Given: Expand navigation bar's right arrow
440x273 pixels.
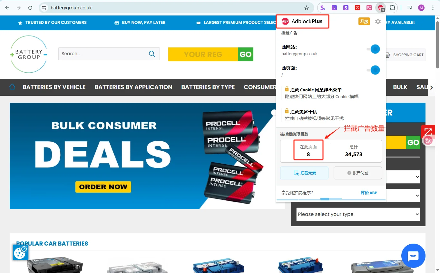Looking at the screenshot, I should click(x=432, y=87).
